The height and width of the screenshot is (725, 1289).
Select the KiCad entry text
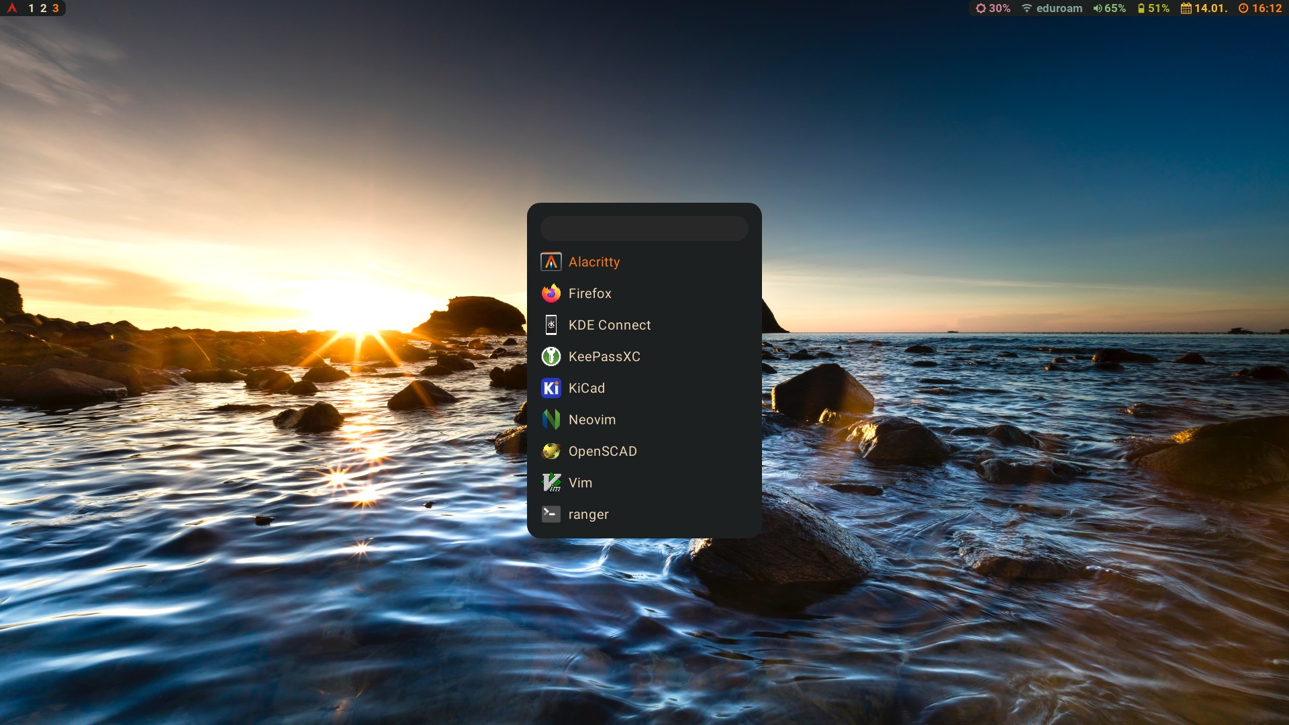pos(586,388)
